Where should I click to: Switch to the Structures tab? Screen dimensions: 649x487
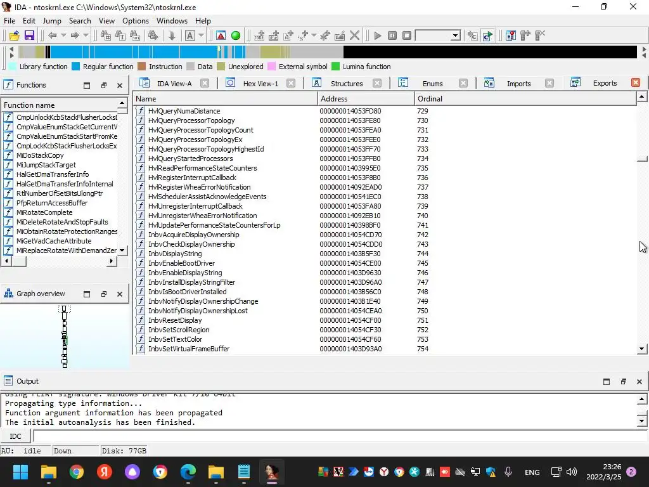pyautogui.click(x=347, y=84)
